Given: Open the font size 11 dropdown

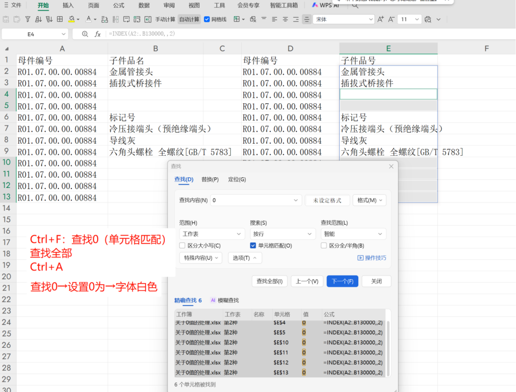Looking at the screenshot, I should point(417,20).
